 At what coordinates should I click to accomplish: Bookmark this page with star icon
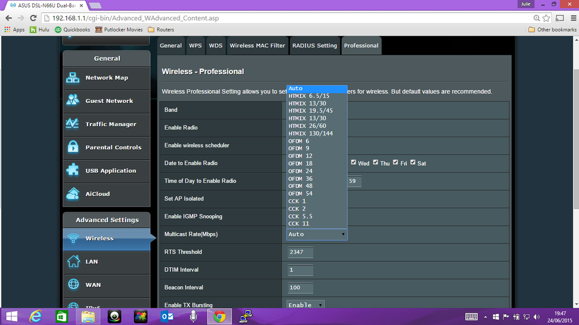(546, 18)
